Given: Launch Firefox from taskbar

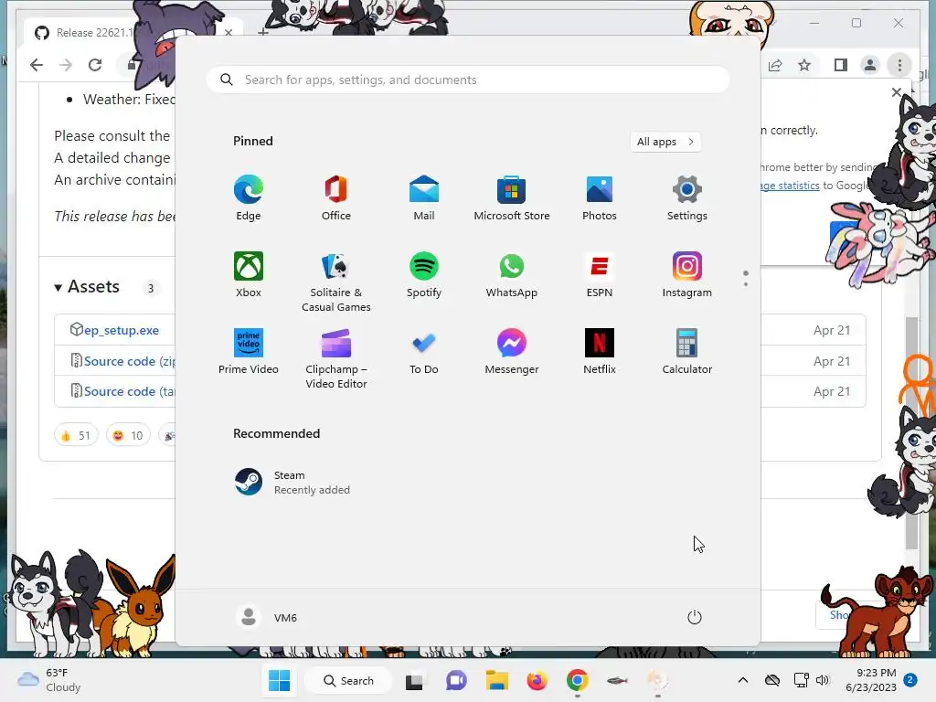Looking at the screenshot, I should point(537,680).
